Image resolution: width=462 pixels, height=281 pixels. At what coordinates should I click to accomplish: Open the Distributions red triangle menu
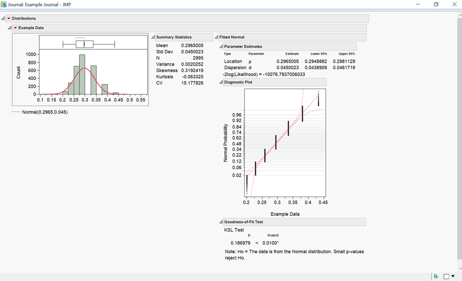point(9,18)
